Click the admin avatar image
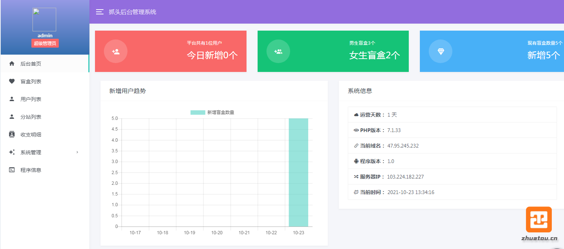Image resolution: width=564 pixels, height=249 pixels. coord(44,20)
